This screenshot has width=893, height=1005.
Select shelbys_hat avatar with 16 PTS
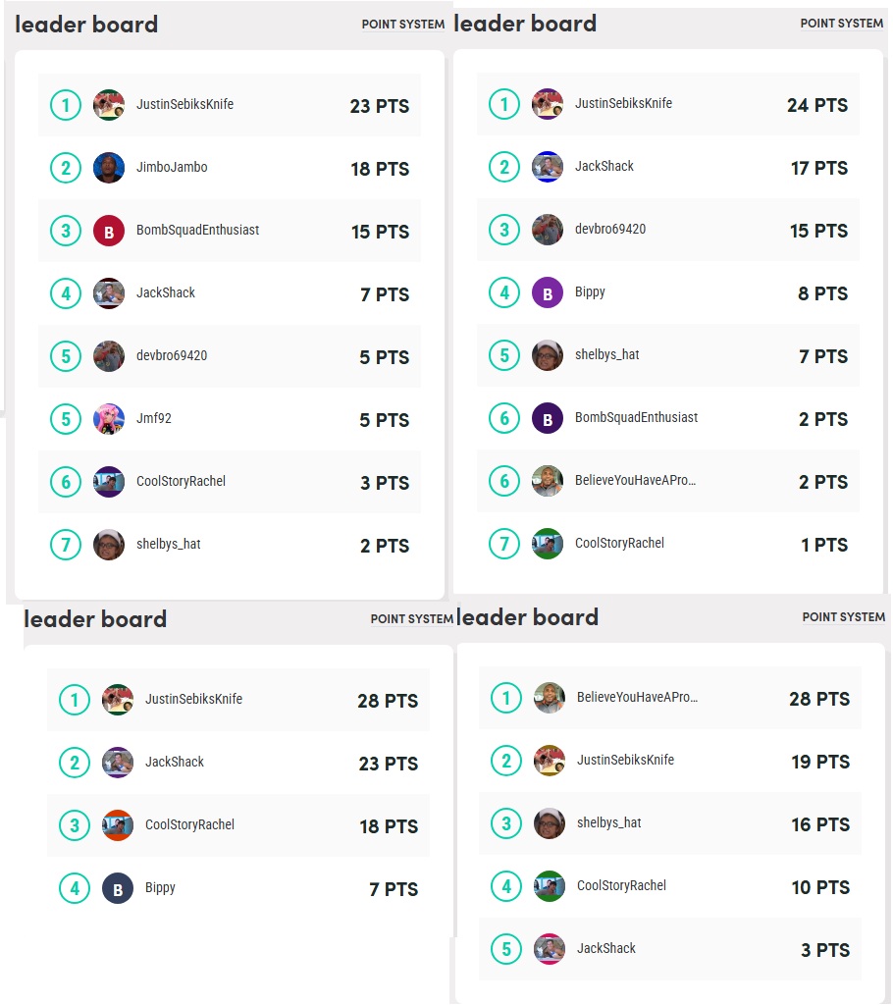550,823
